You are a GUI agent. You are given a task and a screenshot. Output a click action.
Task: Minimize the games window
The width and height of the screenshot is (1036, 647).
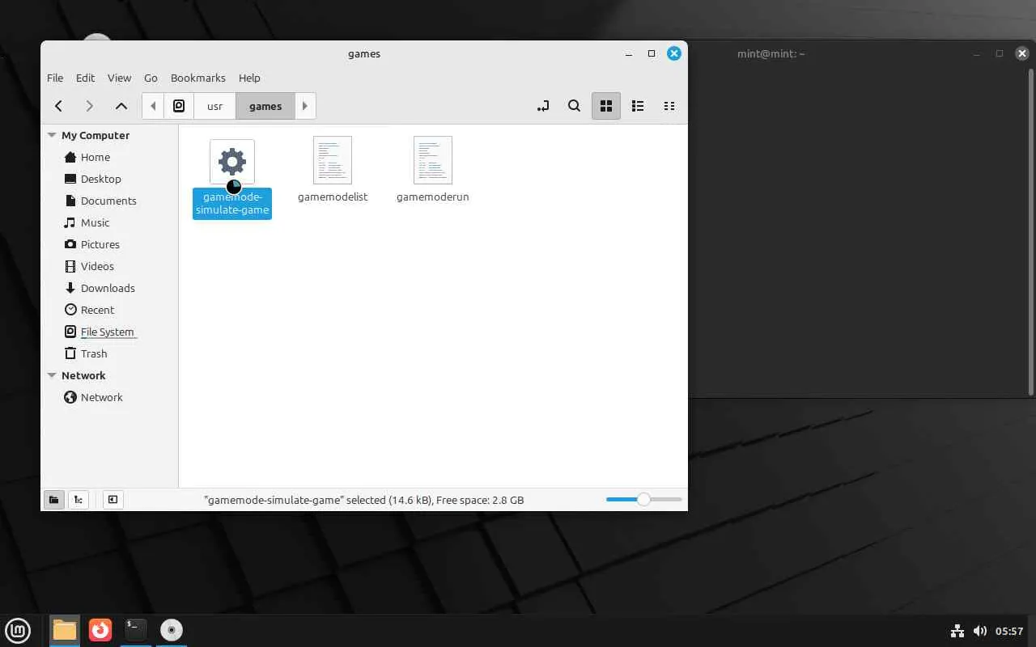629,54
